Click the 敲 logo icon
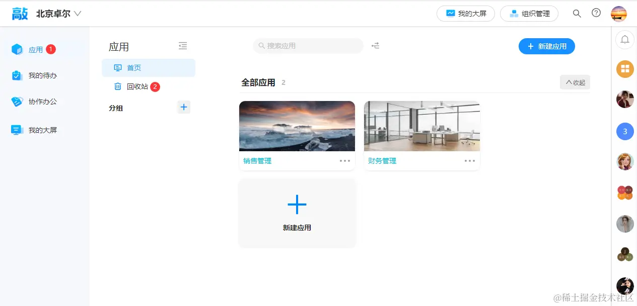The image size is (637, 306). (20, 14)
